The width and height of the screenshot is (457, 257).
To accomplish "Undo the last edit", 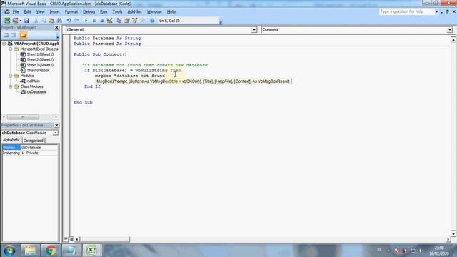I will tap(69, 21).
